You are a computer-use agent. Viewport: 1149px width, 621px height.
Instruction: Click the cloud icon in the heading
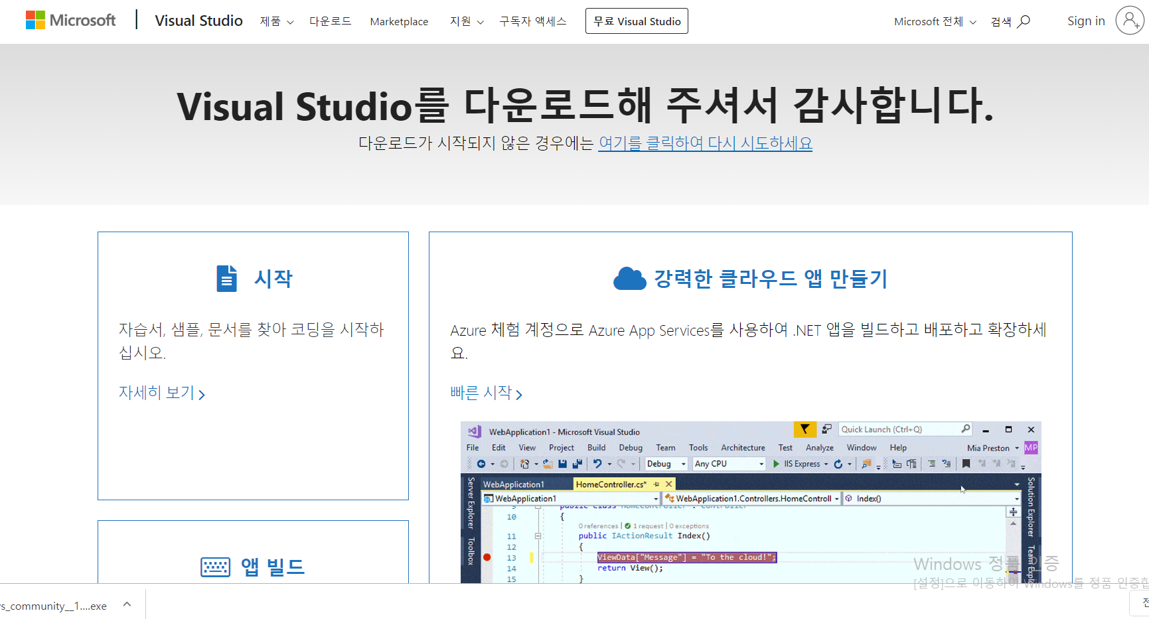(x=629, y=279)
